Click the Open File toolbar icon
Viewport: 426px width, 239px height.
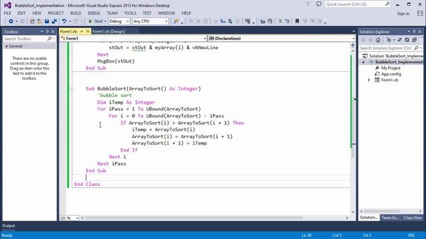(x=39, y=21)
